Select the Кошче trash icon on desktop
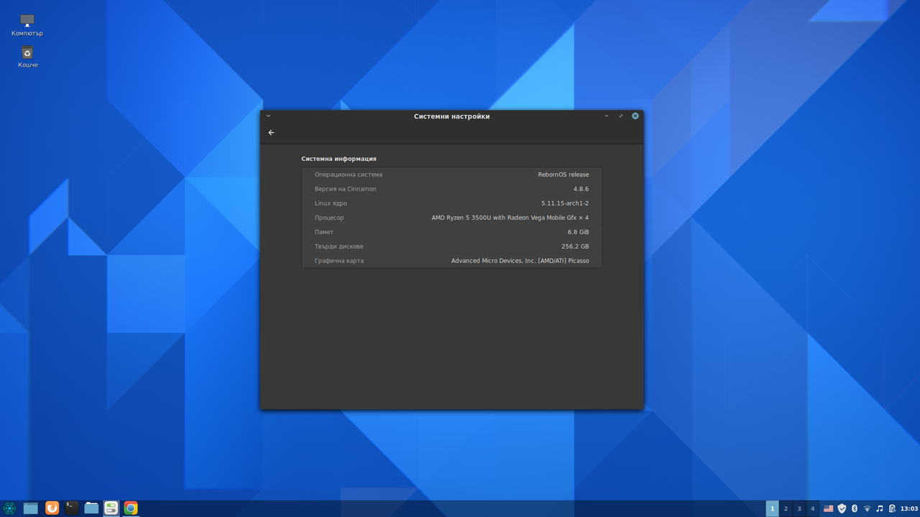 (x=27, y=57)
